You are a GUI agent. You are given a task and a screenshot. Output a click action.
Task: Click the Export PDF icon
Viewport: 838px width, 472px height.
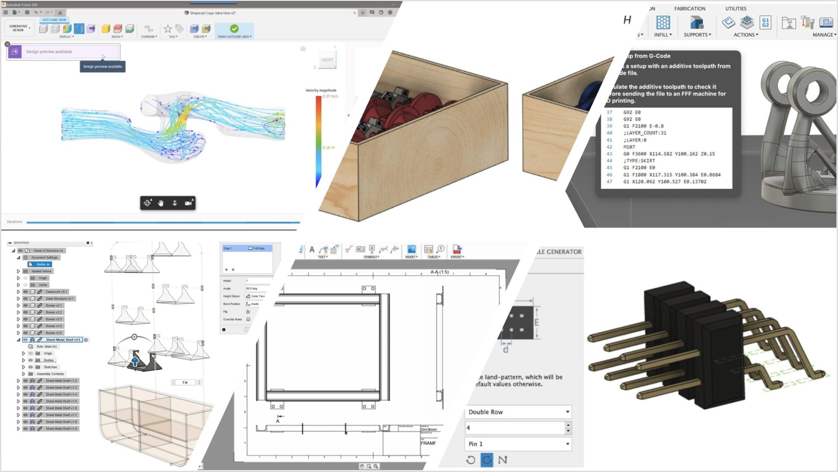[x=457, y=250]
